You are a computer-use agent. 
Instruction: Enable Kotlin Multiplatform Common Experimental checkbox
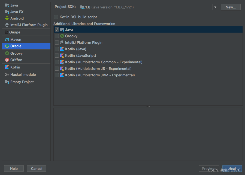click(x=57, y=62)
